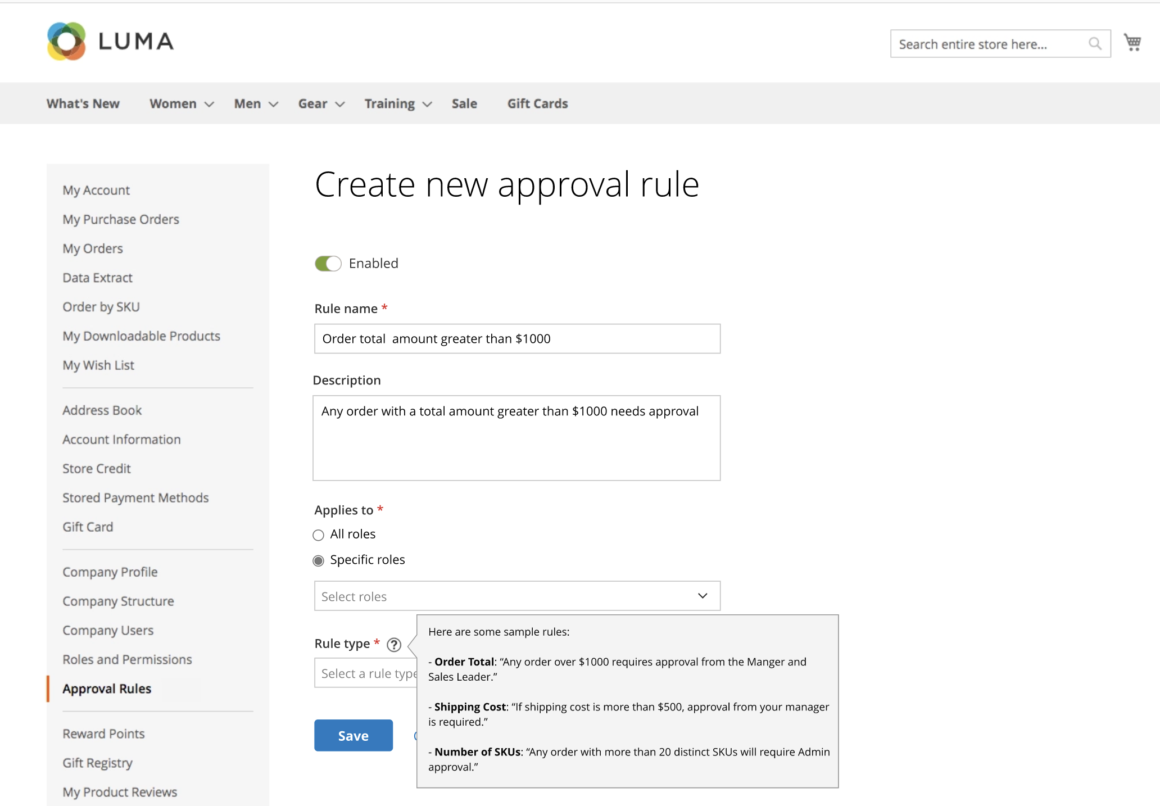1160x806 pixels.
Task: Open the Gift Cards menu item
Action: (x=537, y=104)
